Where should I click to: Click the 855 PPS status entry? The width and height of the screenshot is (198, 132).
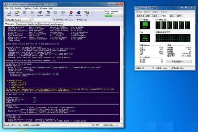point(96,125)
